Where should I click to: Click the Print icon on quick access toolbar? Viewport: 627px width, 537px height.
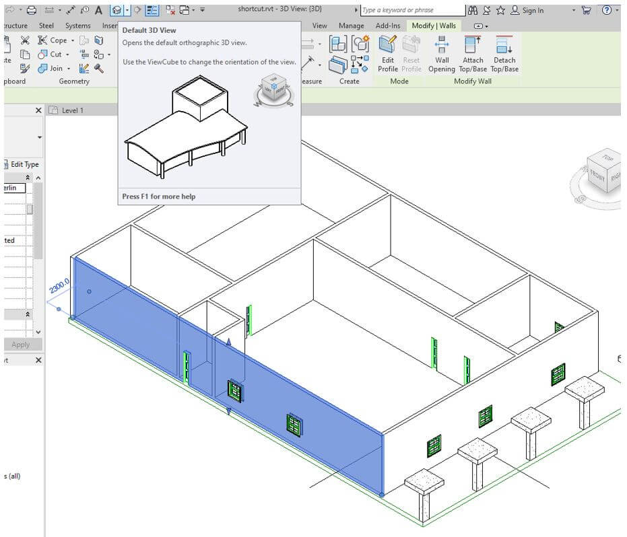pyautogui.click(x=33, y=9)
